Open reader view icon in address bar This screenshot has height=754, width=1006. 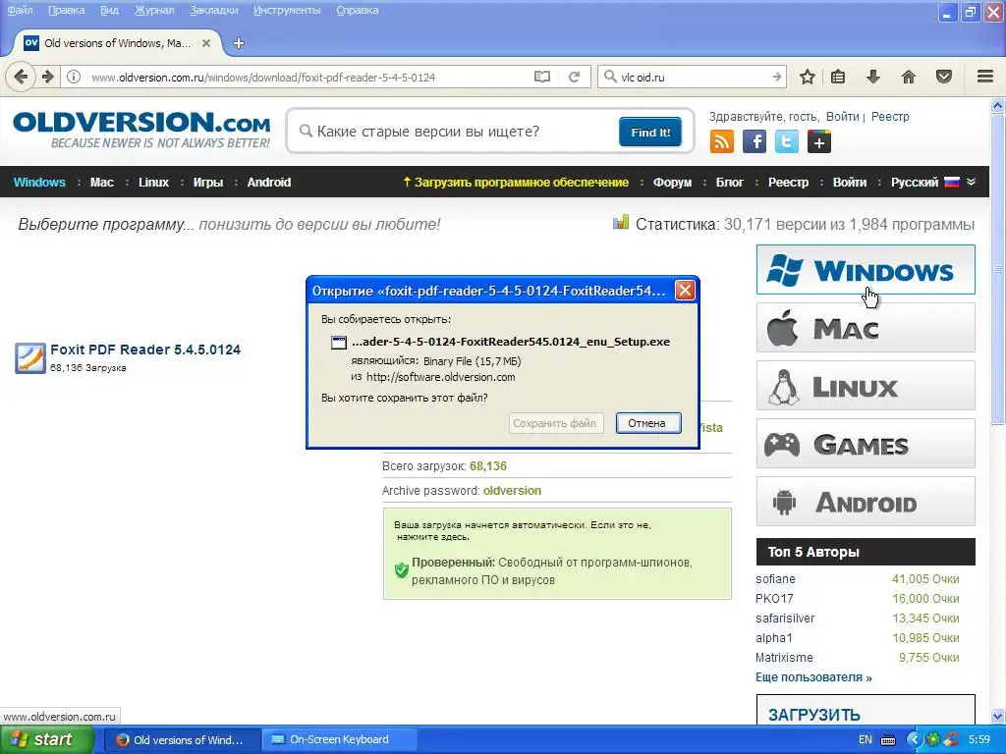pos(542,77)
